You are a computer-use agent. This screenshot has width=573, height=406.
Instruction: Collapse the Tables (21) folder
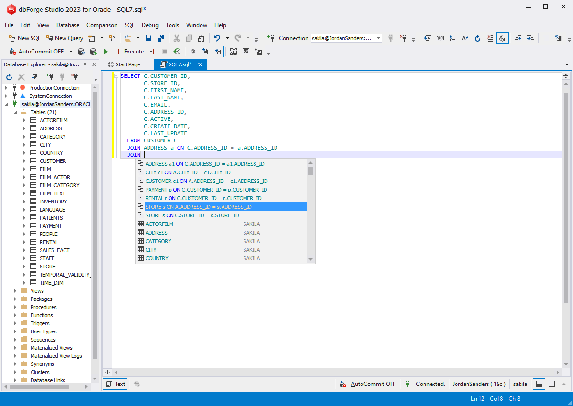16,112
